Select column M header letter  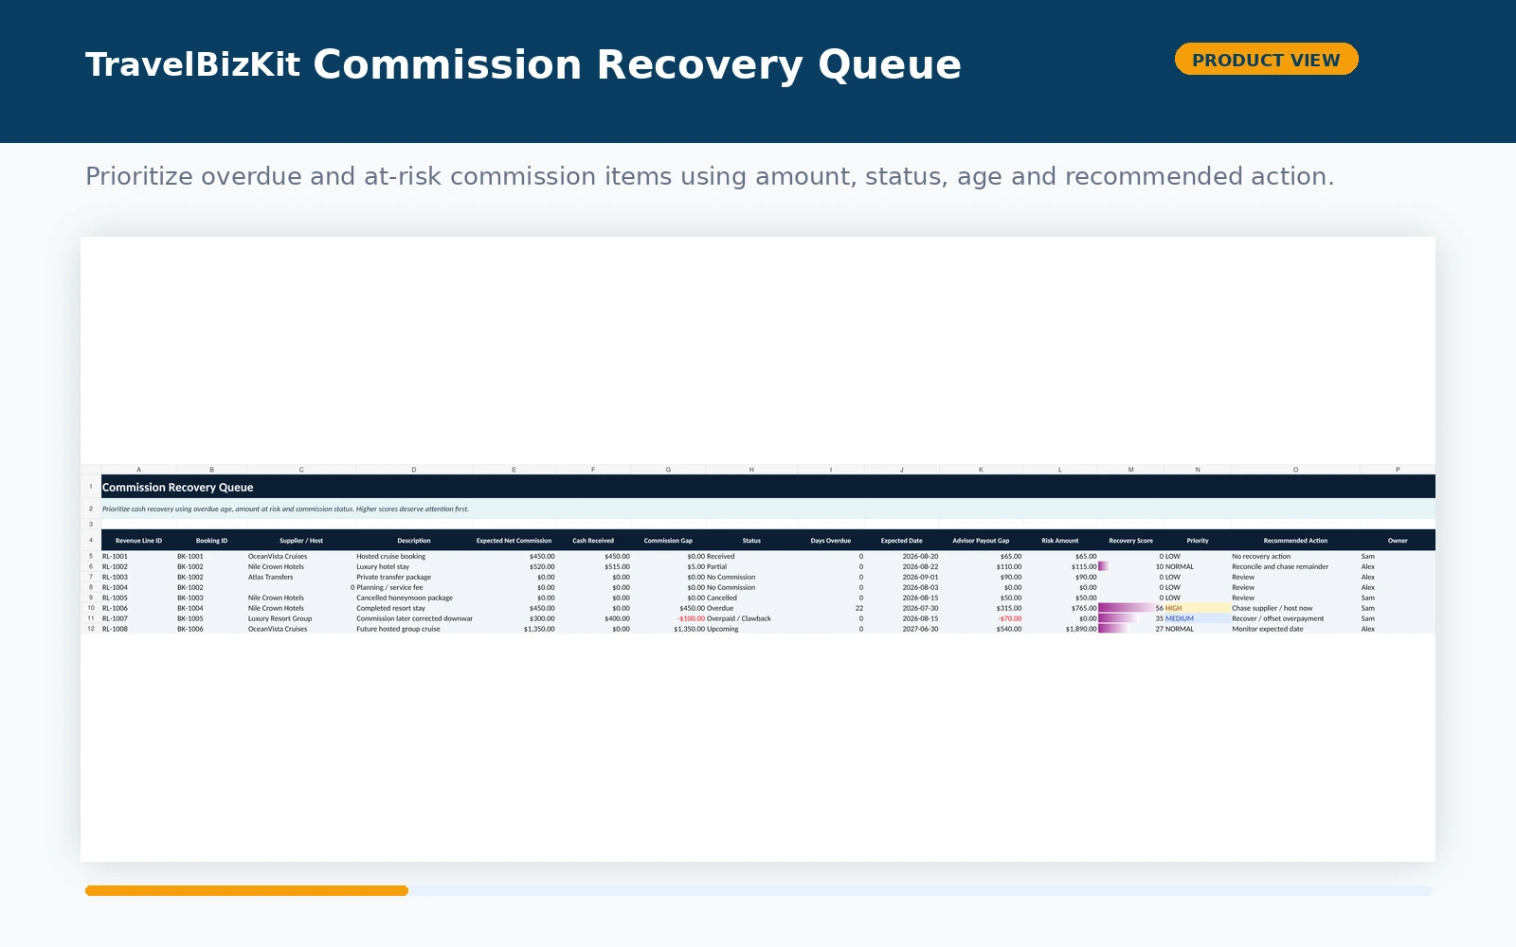pos(1130,470)
